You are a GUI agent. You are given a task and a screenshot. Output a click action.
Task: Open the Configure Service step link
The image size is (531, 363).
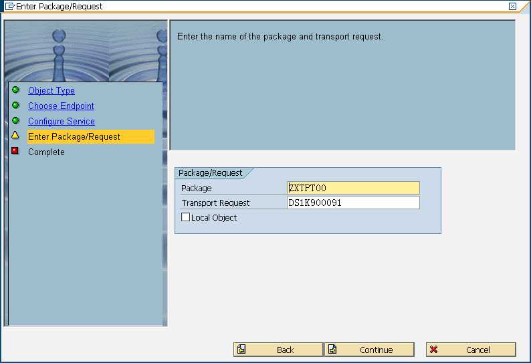pos(62,121)
